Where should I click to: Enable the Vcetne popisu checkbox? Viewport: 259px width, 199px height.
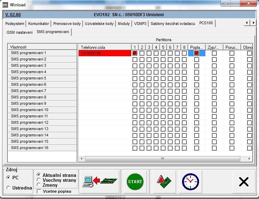click(39, 191)
